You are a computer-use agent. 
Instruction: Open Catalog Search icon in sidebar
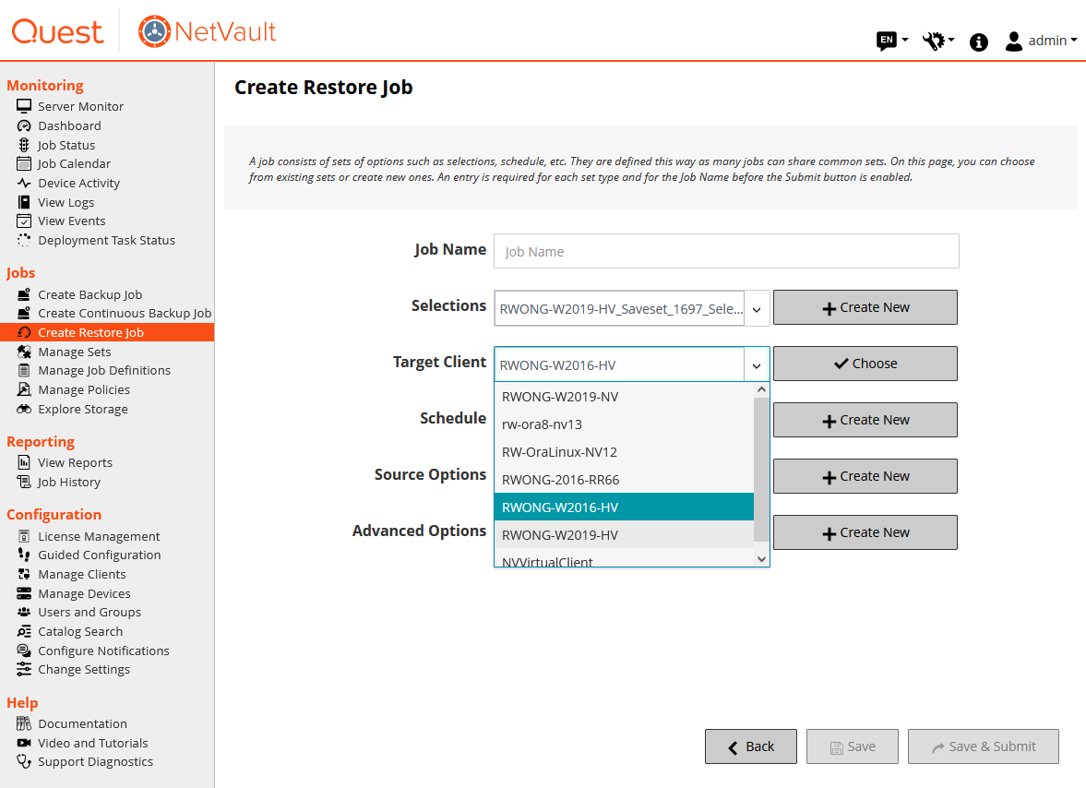point(24,631)
